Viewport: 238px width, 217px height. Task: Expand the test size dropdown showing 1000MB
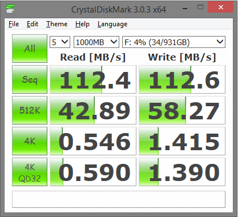pyautogui.click(x=96, y=42)
